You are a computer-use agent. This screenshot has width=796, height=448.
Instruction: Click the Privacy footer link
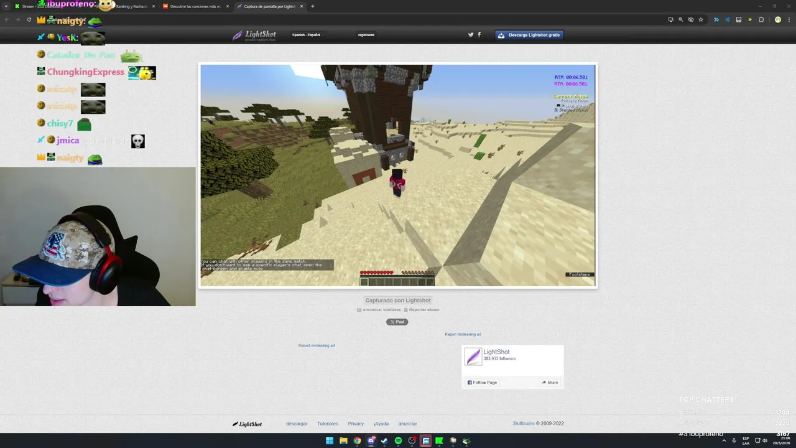[356, 424]
